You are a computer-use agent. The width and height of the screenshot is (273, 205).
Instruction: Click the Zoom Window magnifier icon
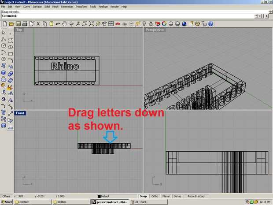pyautogui.click(x=85, y=24)
